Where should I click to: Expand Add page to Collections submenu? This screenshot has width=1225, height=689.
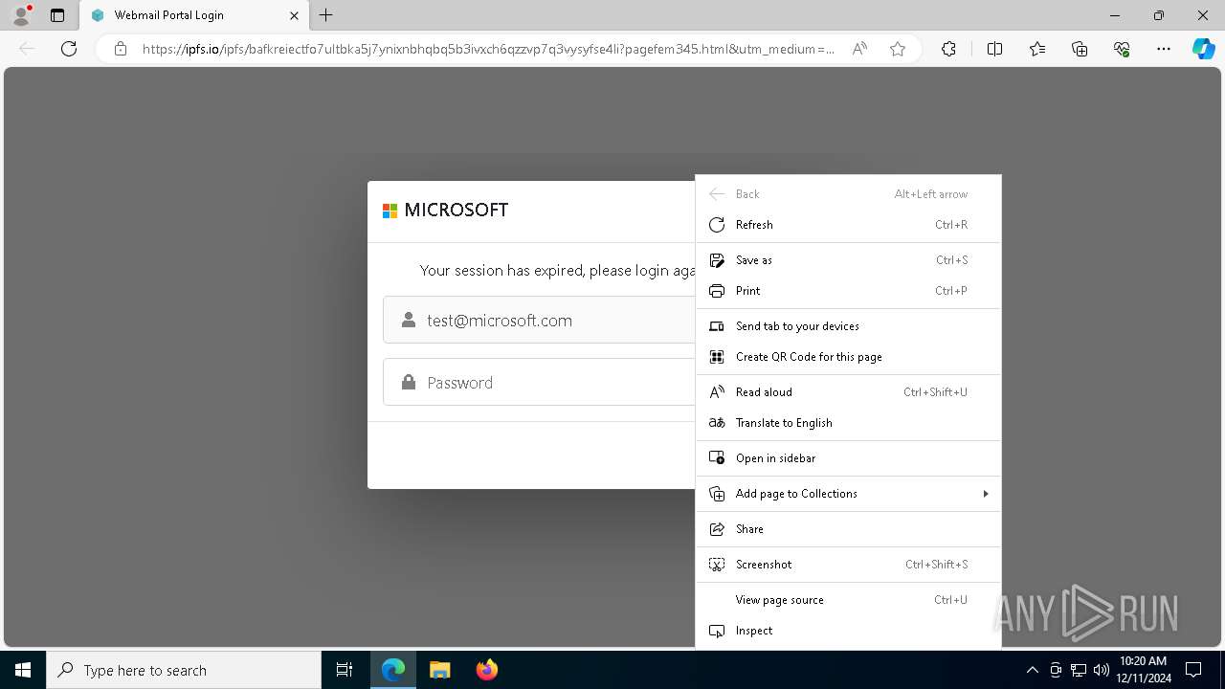tap(848, 494)
